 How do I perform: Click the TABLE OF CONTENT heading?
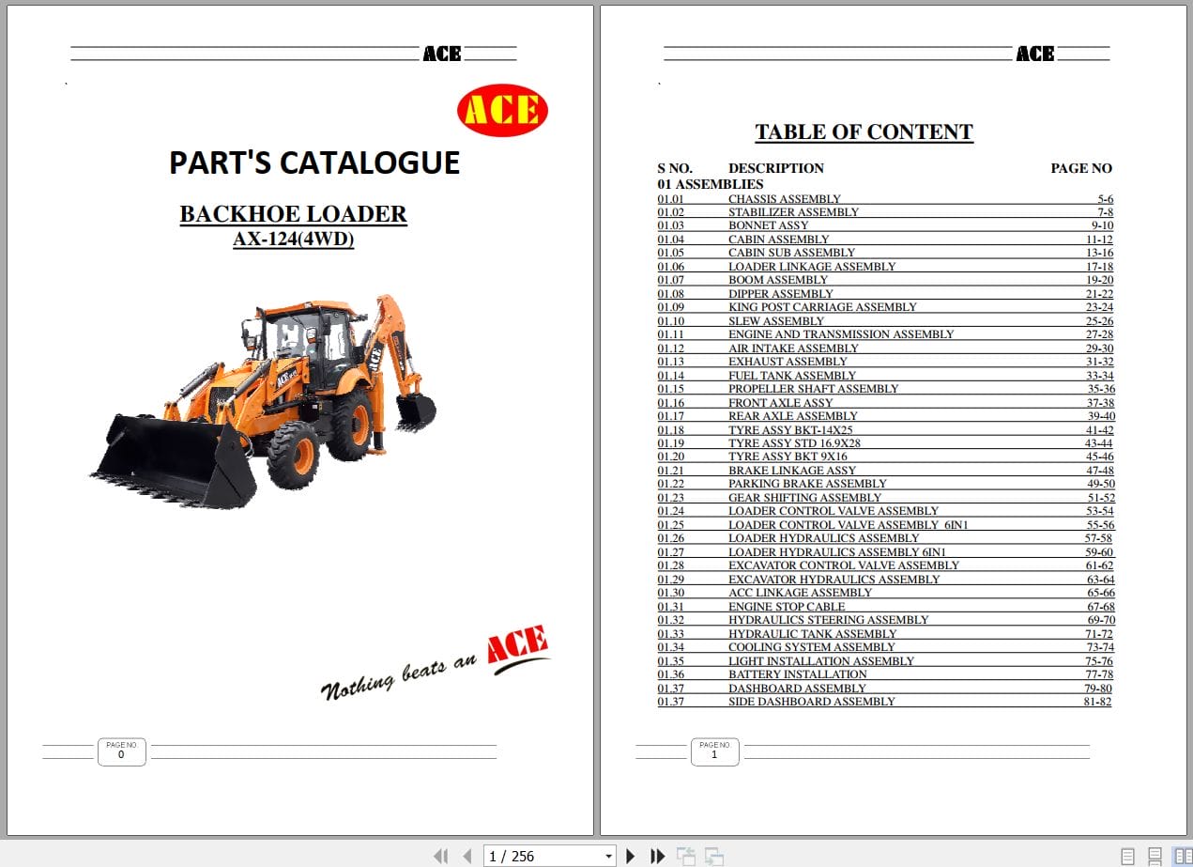point(864,132)
